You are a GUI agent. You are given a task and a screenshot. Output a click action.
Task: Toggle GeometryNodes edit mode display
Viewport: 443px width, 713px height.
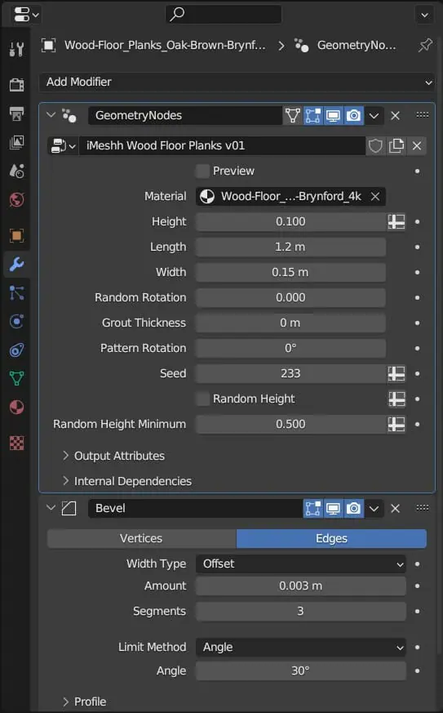pyautogui.click(x=312, y=115)
